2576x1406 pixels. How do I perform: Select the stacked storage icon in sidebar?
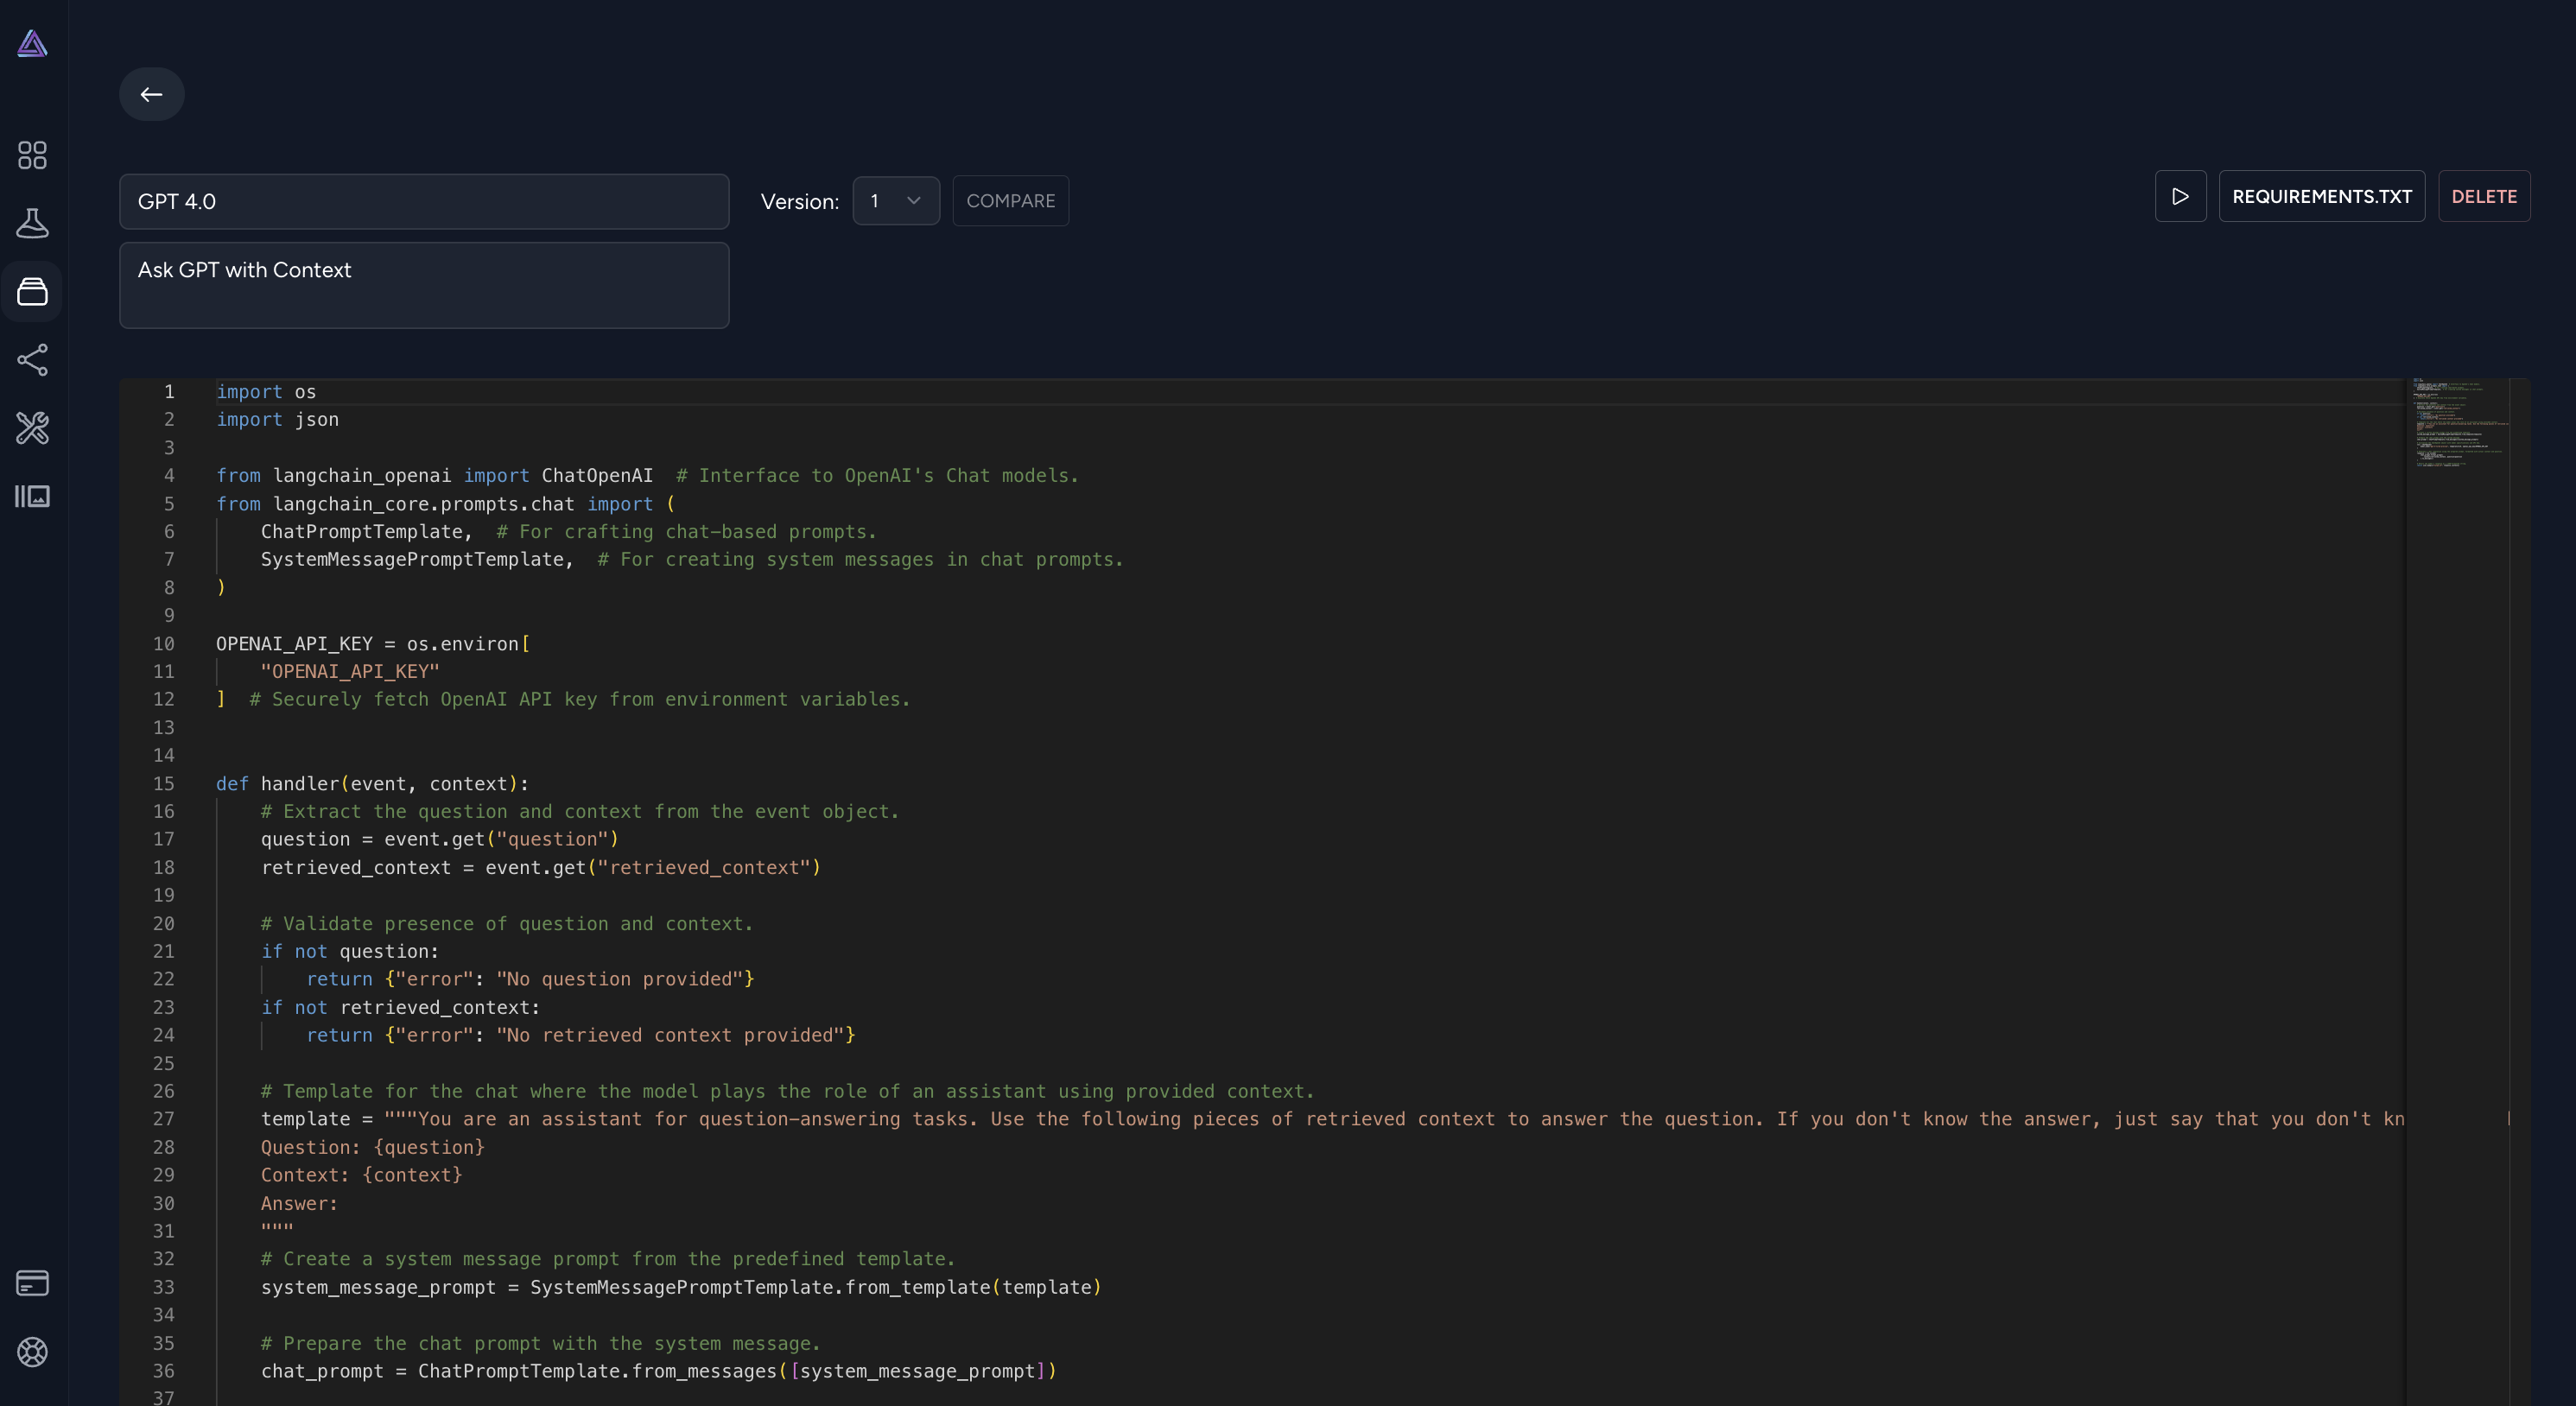click(x=32, y=291)
